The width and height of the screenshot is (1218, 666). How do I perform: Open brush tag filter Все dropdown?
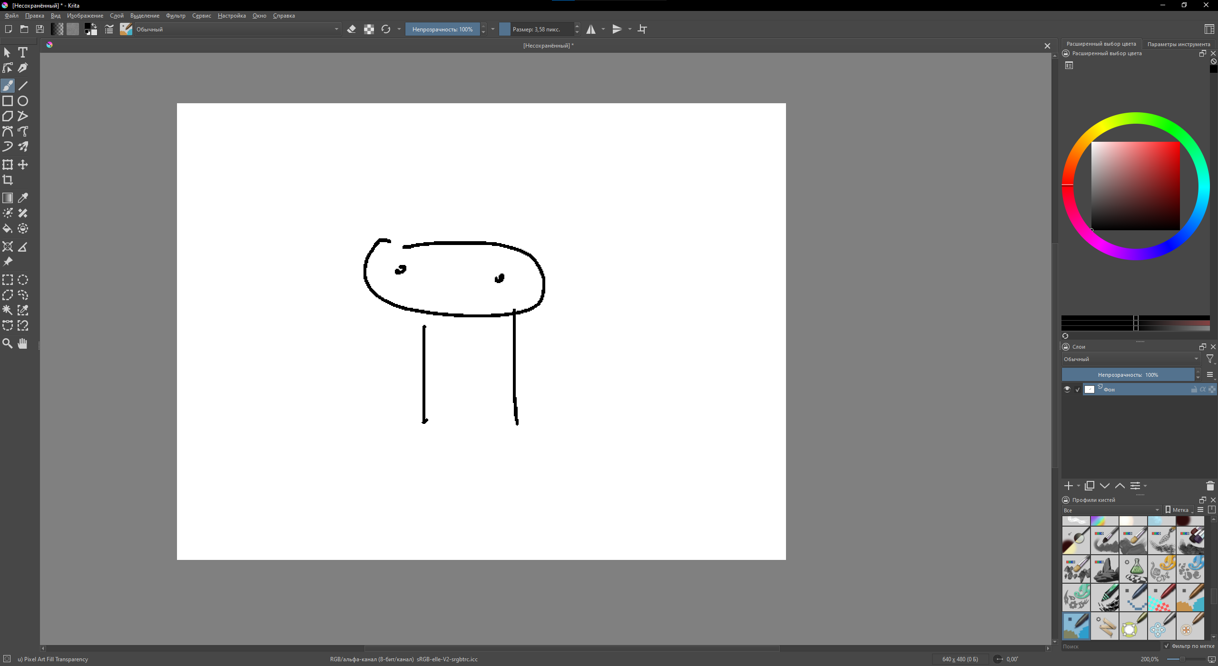point(1111,510)
